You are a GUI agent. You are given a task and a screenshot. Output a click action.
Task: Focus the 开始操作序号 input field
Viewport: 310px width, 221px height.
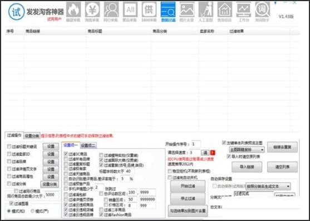[196, 144]
